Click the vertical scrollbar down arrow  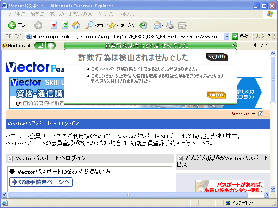pyautogui.click(x=273, y=189)
